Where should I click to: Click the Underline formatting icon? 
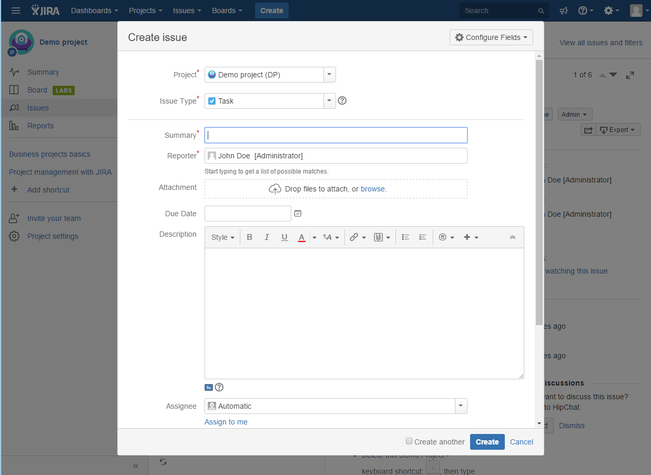pos(284,237)
